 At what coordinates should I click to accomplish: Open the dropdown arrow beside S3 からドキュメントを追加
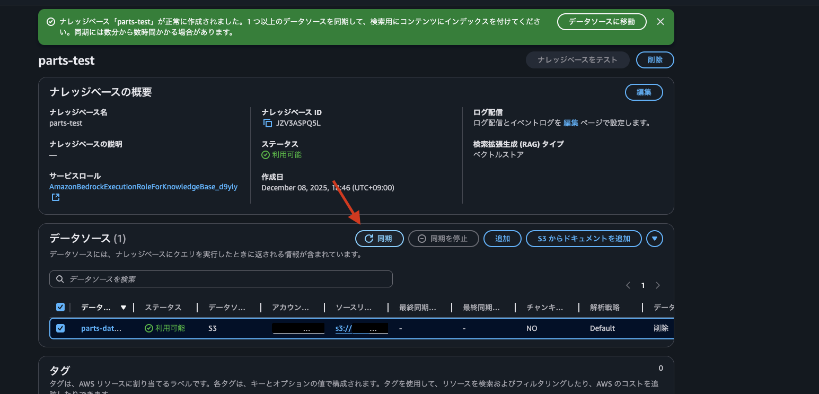click(655, 238)
